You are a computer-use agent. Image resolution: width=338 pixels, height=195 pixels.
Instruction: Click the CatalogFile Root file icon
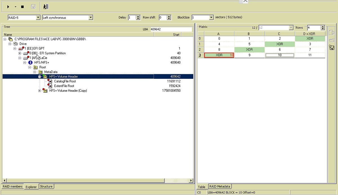50,81
